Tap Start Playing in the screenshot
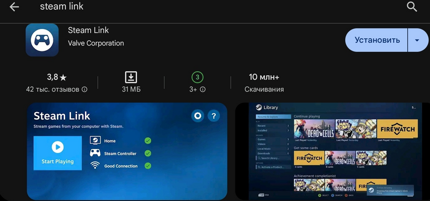Image resolution: width=430 pixels, height=201 pixels. 57,153
